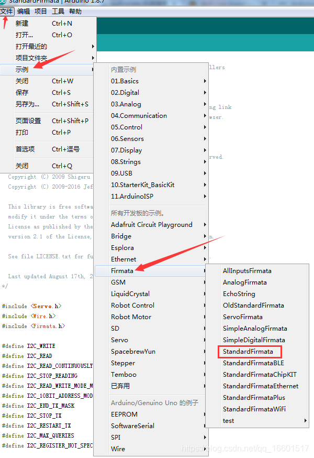
Task: Load ServoFirmata example
Action: [257, 317]
